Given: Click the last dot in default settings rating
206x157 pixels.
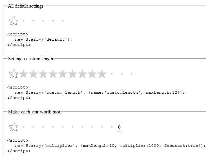Looking at the screenshot, I should [62, 21].
